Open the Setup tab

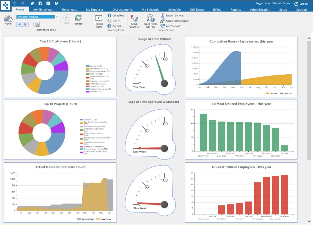[283, 10]
